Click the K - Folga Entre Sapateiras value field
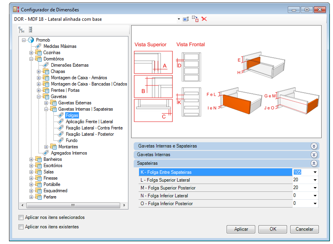The image size is (333, 244). tap(302, 172)
